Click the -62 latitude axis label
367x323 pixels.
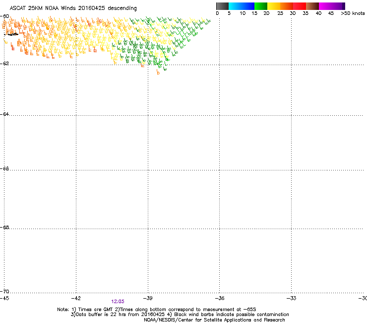4,63
